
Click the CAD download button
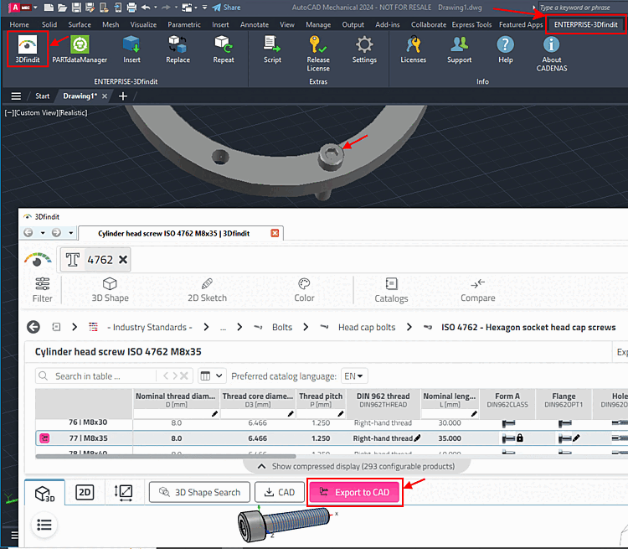[x=280, y=493]
